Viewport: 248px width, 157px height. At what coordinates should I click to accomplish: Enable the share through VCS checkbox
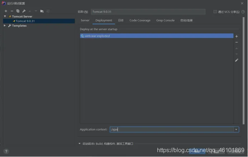point(215,12)
